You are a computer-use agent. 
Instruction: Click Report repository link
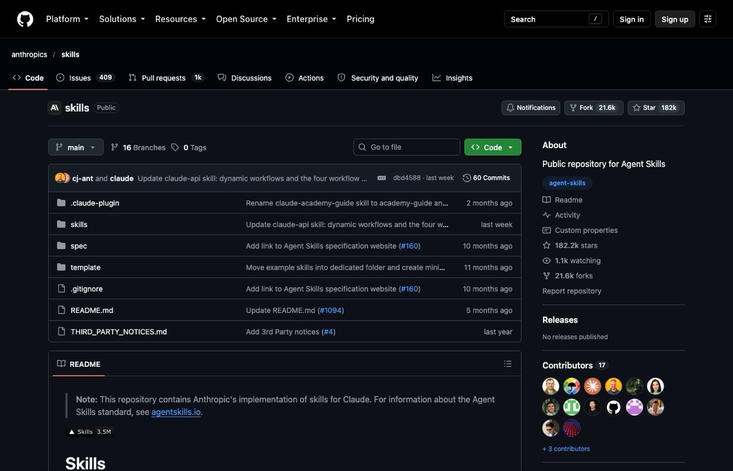pyautogui.click(x=572, y=291)
